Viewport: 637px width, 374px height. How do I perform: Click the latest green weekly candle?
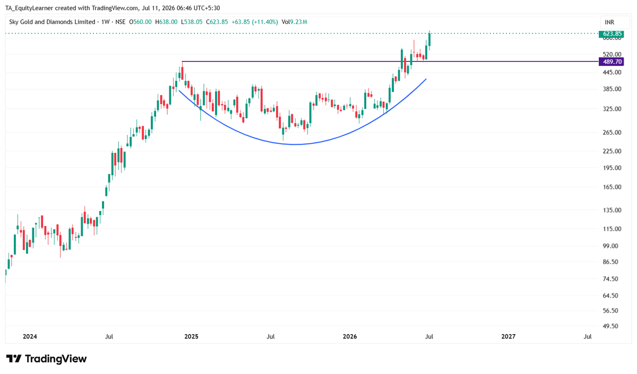click(x=429, y=40)
